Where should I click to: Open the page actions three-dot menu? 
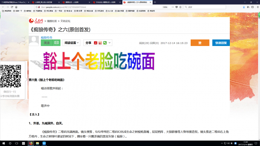(173, 7)
